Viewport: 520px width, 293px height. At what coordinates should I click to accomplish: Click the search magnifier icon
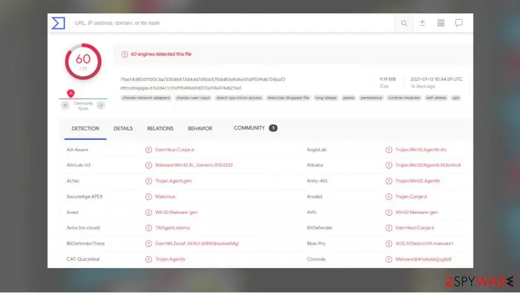404,23
